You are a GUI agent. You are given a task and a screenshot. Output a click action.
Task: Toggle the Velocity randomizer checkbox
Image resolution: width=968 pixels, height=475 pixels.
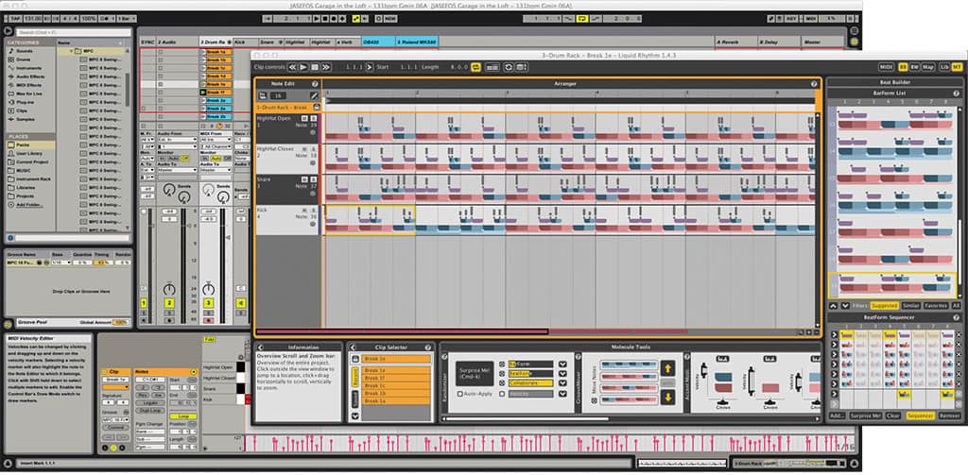click(x=501, y=394)
